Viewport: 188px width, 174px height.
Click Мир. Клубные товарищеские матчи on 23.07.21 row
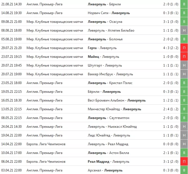[x=55, y=57]
